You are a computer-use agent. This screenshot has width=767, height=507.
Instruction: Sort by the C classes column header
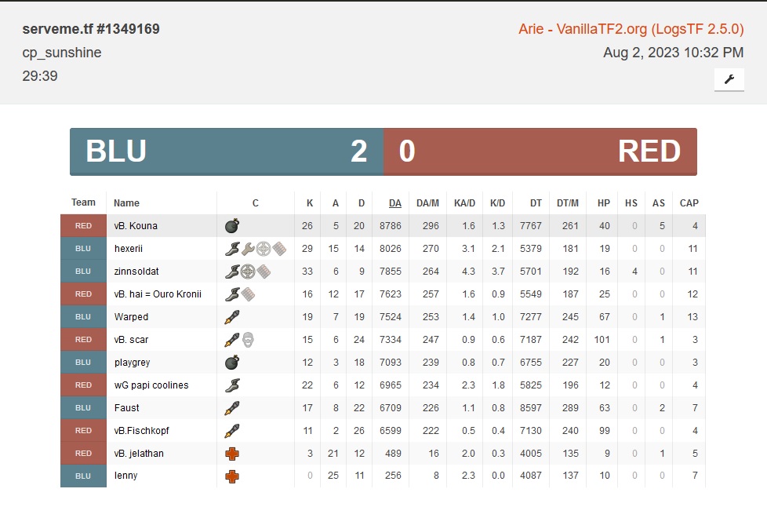[x=256, y=203]
